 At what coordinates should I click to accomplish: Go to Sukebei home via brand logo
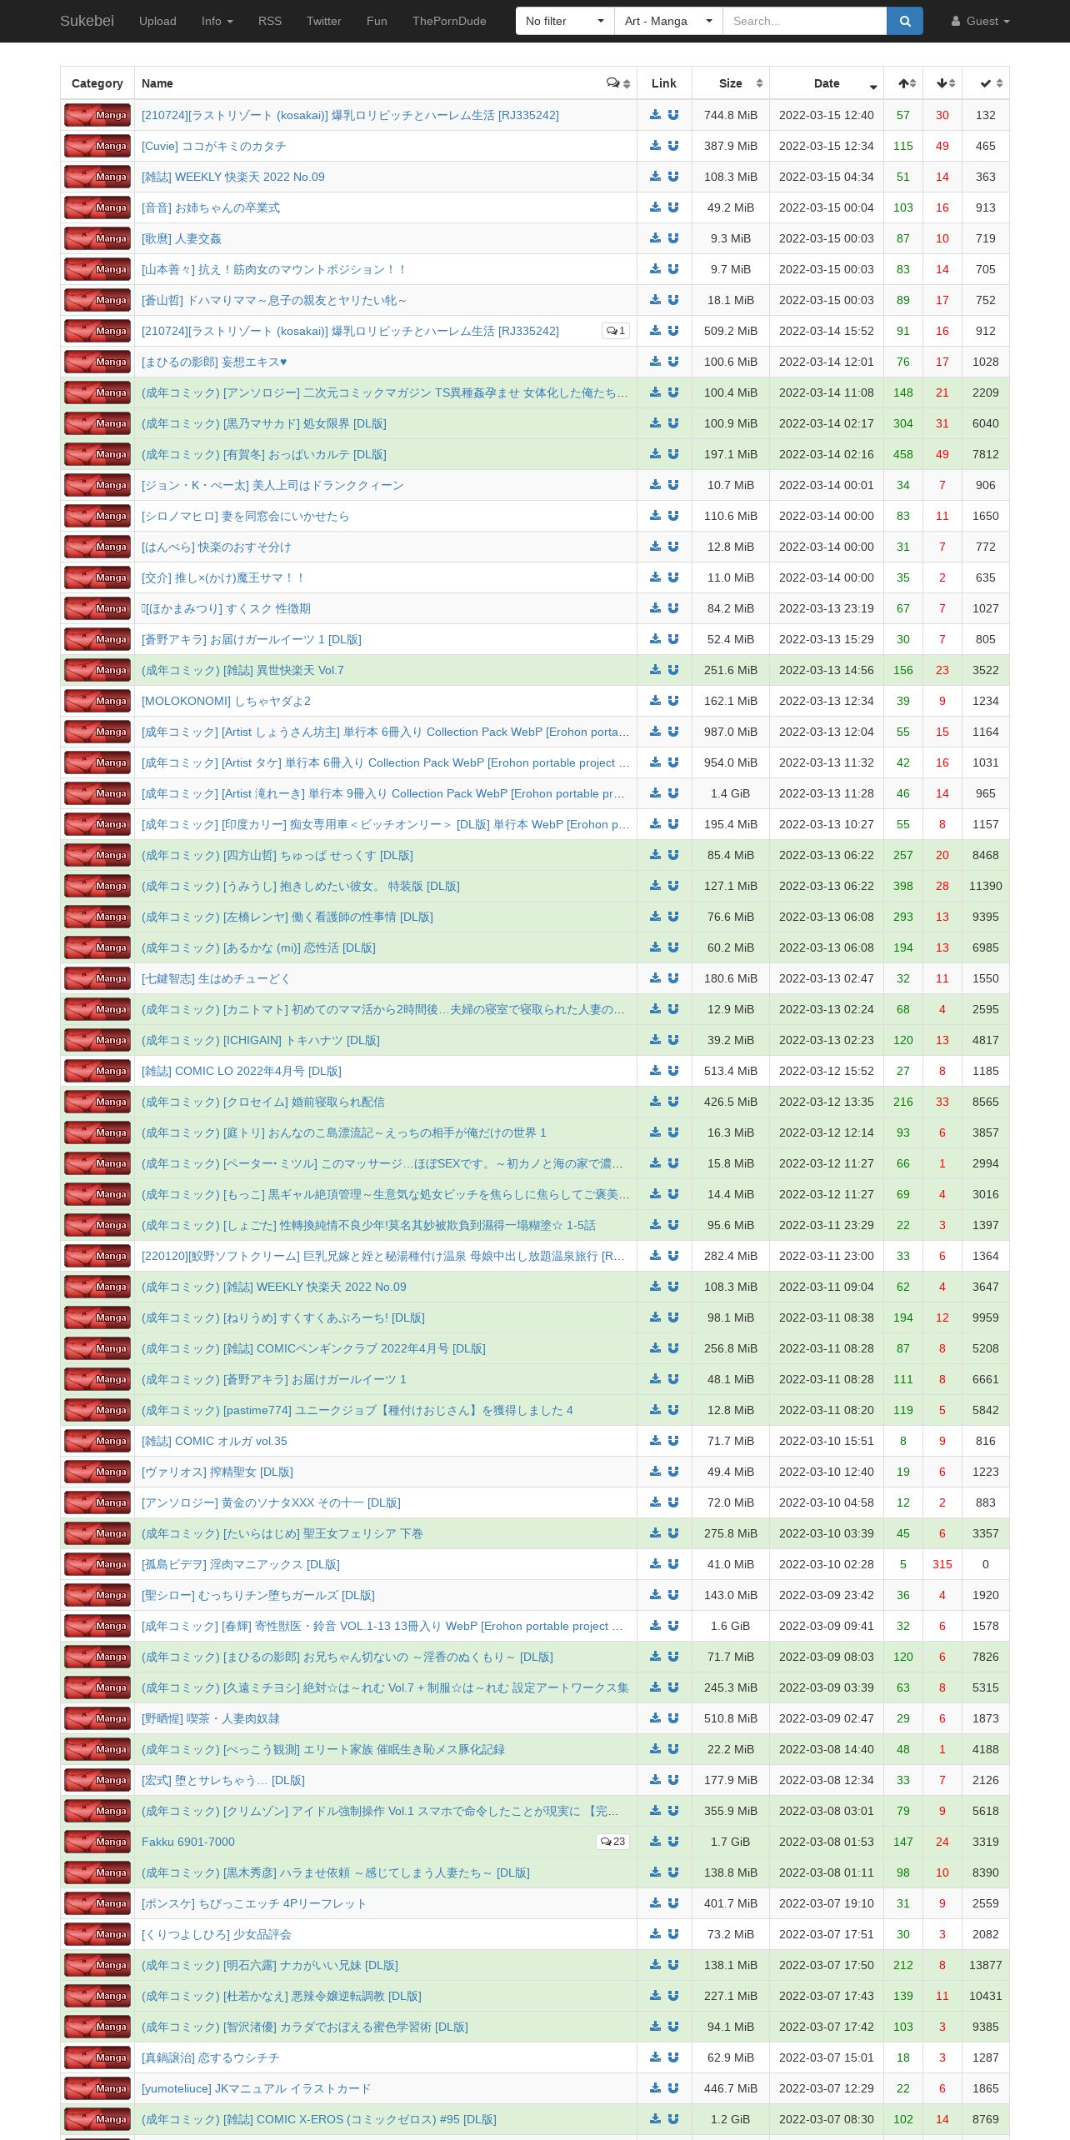point(87,21)
